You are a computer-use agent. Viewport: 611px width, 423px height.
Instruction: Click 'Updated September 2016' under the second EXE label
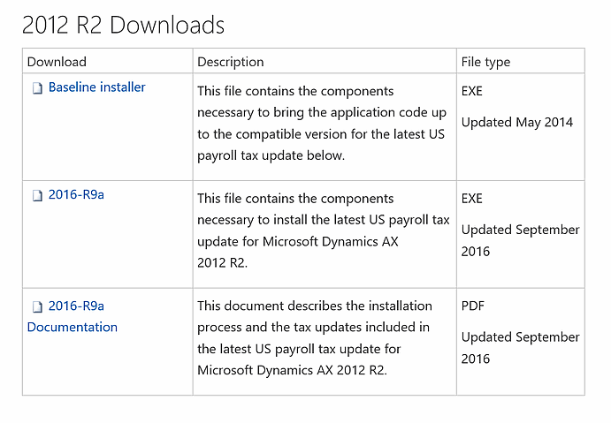point(520,240)
